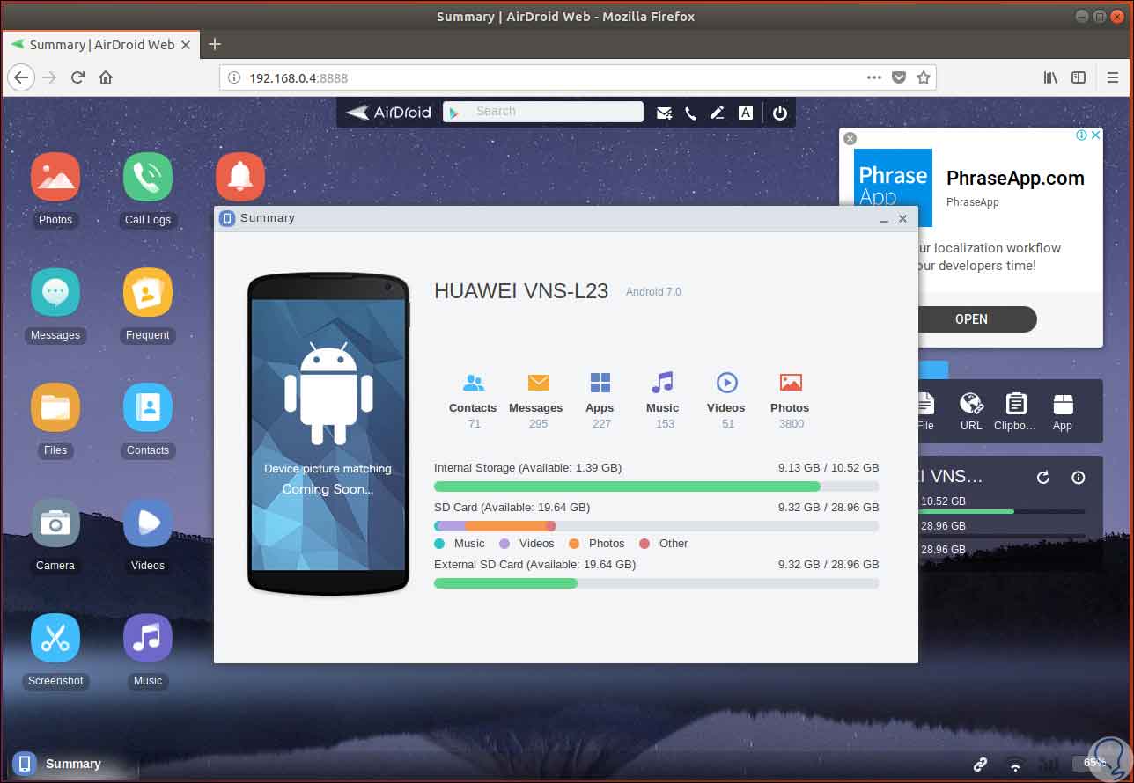Click the Internal Storage usage bar

656,487
